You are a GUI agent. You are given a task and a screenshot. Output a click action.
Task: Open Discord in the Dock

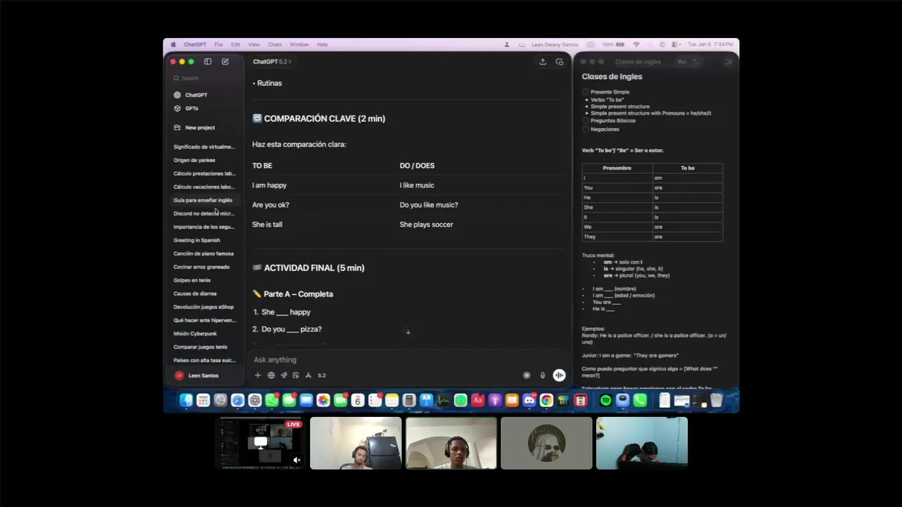pyautogui.click(x=529, y=400)
